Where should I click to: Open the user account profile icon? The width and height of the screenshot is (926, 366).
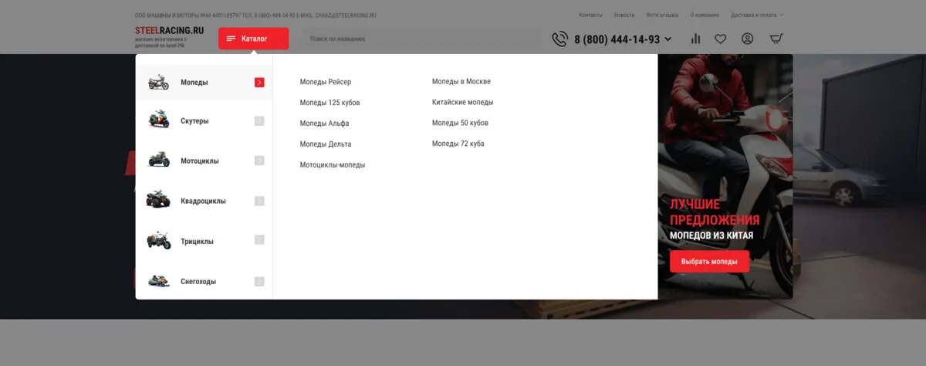click(x=747, y=39)
